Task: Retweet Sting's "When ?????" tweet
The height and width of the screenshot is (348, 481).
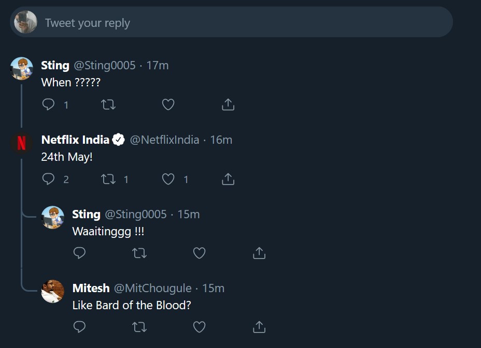Action: pos(108,104)
